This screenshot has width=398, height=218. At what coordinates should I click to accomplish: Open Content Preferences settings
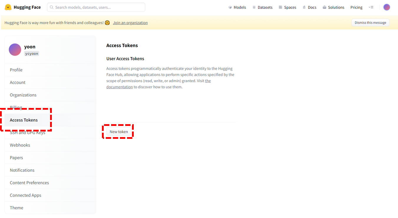pos(50,183)
